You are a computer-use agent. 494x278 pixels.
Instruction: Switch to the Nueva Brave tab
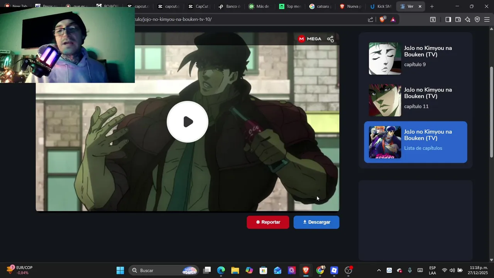pyautogui.click(x=350, y=7)
